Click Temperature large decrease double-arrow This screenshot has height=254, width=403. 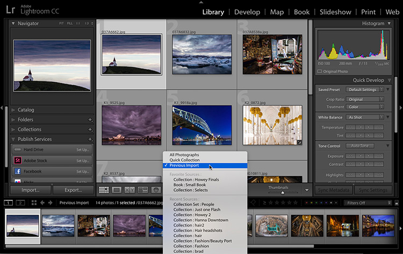[350, 127]
